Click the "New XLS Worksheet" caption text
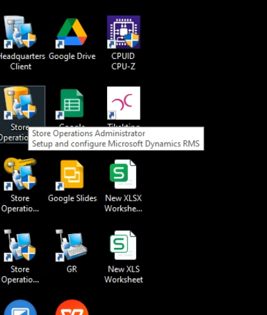The image size is (267, 315). click(123, 274)
